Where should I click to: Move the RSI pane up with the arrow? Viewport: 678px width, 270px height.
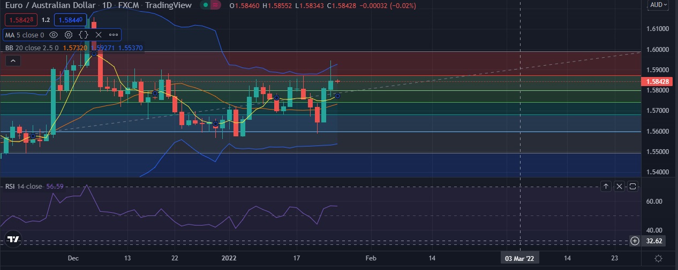[x=606, y=186]
